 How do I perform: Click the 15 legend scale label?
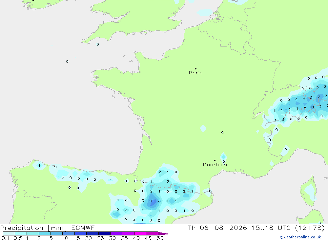[x=76, y=238]
